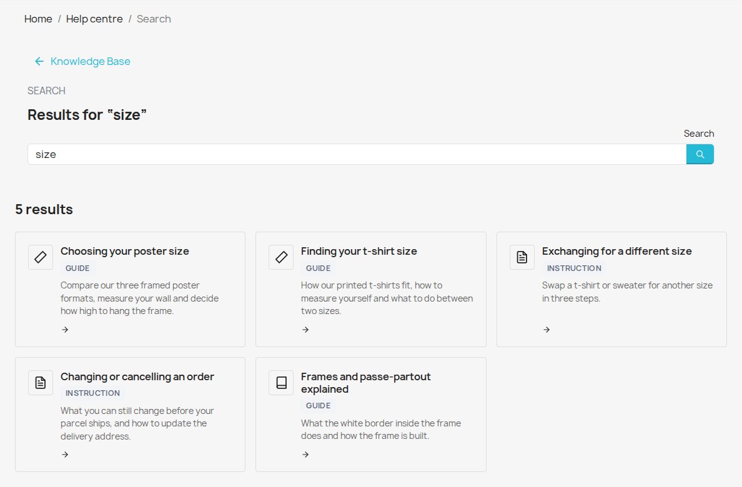Open "Changing or cancelling an order" title
The width and height of the screenshot is (742, 487).
(x=137, y=376)
